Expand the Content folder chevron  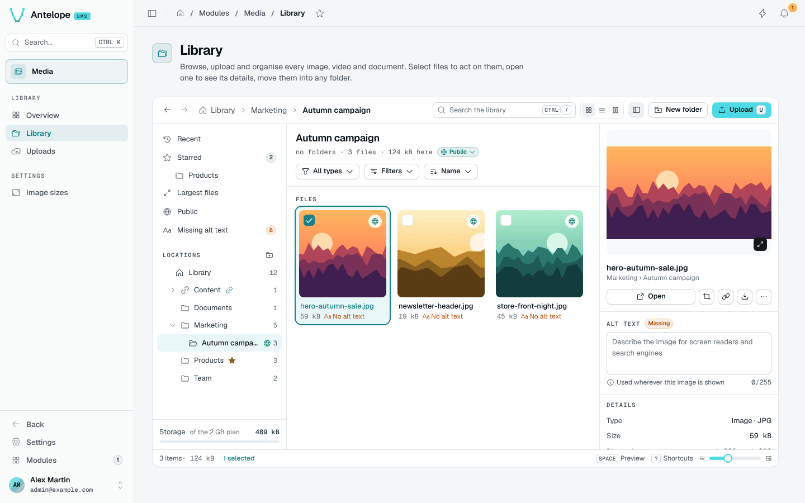point(173,290)
